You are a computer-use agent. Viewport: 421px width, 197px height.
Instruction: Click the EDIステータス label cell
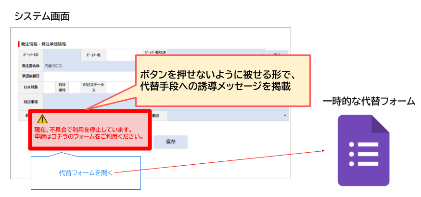94,87
